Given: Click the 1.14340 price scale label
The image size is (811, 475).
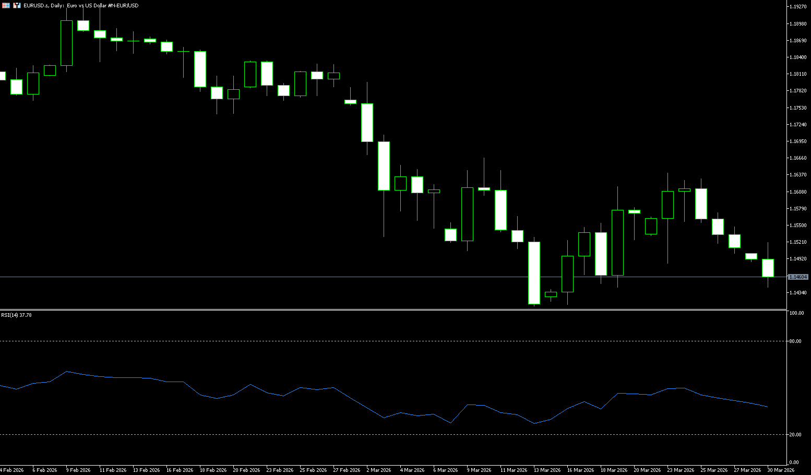Looking at the screenshot, I should pos(798,293).
